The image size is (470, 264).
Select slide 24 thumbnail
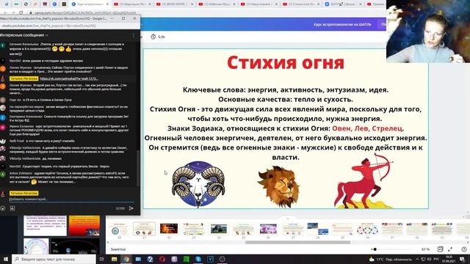tap(219, 229)
